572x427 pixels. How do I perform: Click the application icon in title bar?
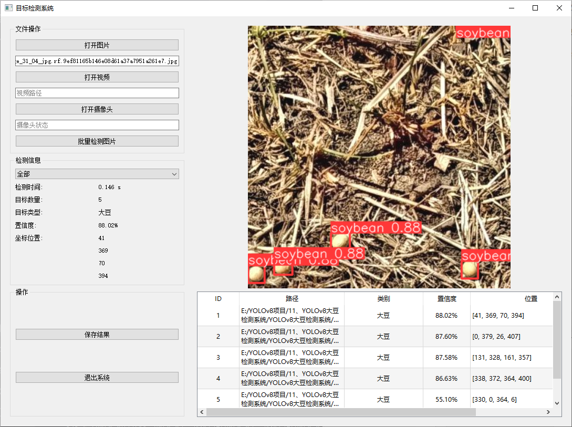tap(8, 8)
